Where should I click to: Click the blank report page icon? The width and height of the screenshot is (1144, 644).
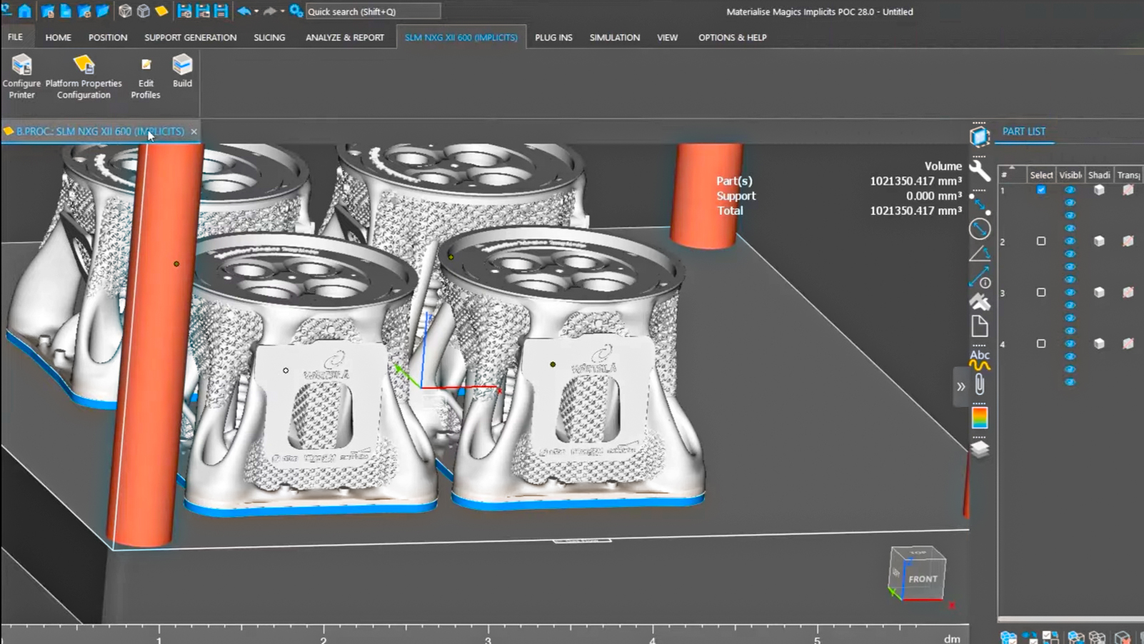980,326
